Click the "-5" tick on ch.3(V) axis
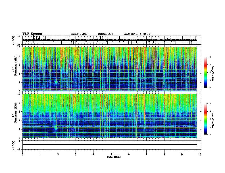 pos(19,150)
